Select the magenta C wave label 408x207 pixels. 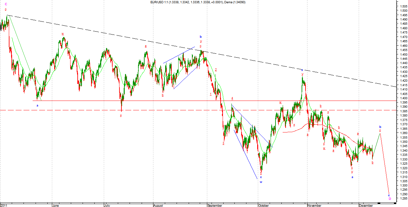click(6, 4)
